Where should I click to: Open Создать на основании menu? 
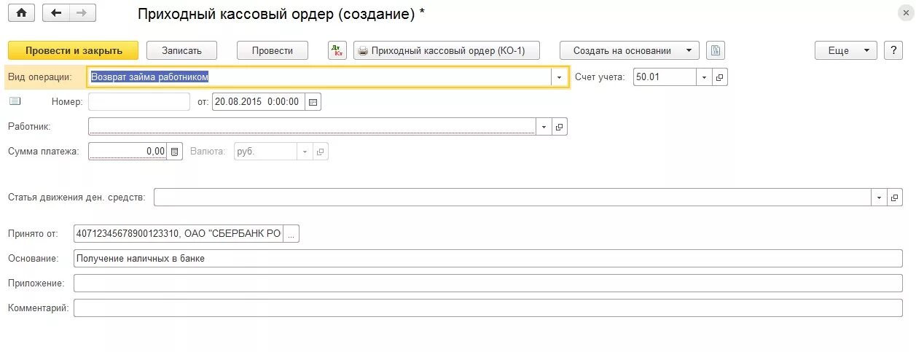point(630,50)
